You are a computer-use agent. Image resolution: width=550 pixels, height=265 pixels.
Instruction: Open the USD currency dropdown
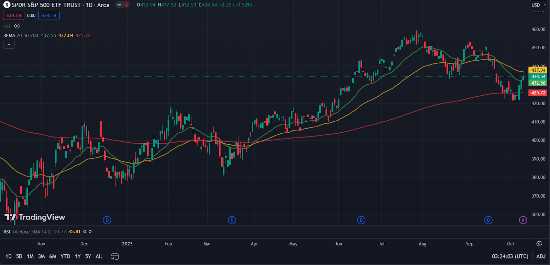click(539, 5)
